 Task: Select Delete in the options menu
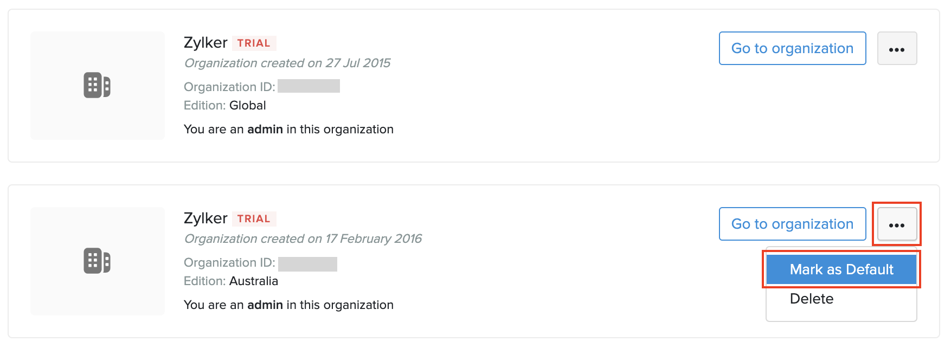pos(812,299)
